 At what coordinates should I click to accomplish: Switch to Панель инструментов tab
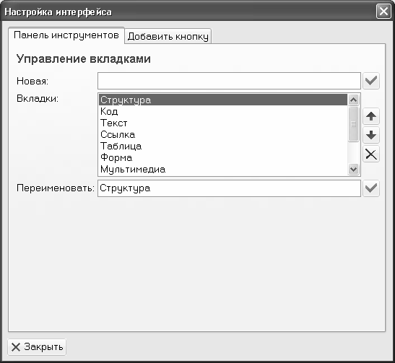point(66,35)
